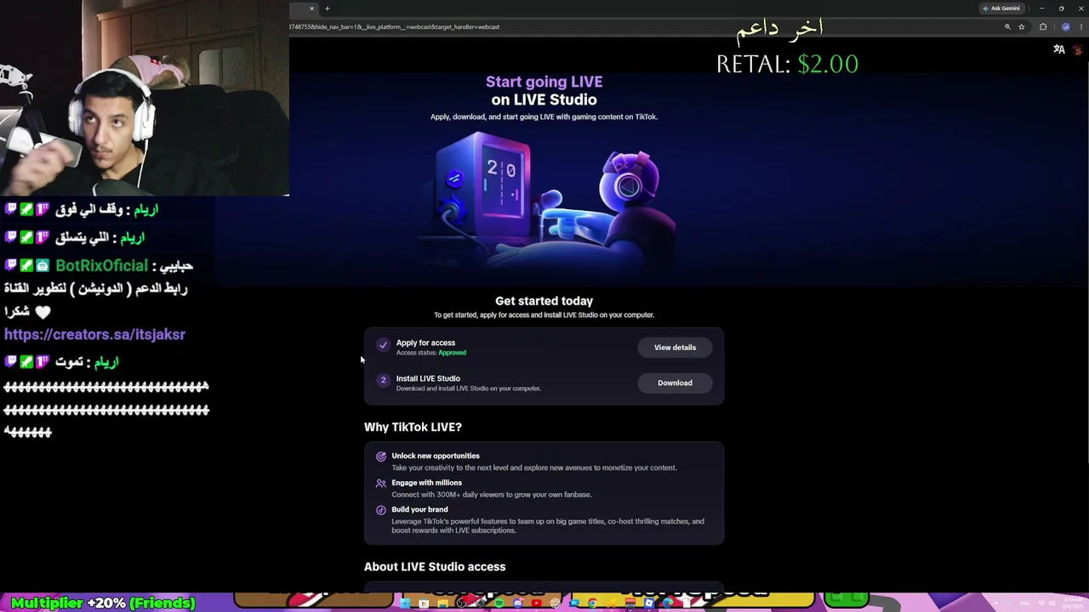Click the "About LIVE Studio access" heading
Screen dimensions: 1089x612
tap(435, 567)
